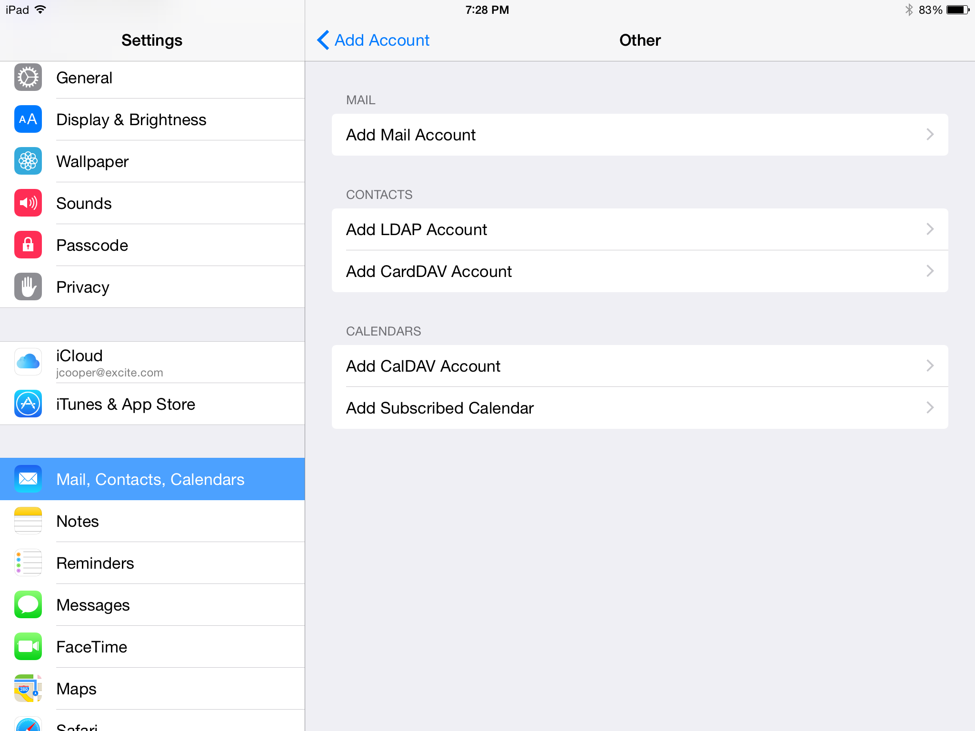
Task: Open iTunes & App Store settings
Action: pyautogui.click(x=152, y=404)
